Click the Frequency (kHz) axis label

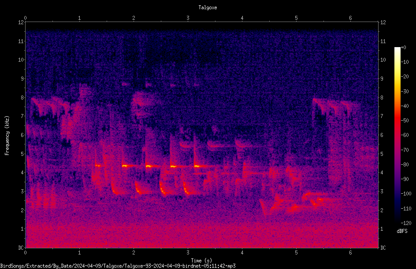pos(7,136)
